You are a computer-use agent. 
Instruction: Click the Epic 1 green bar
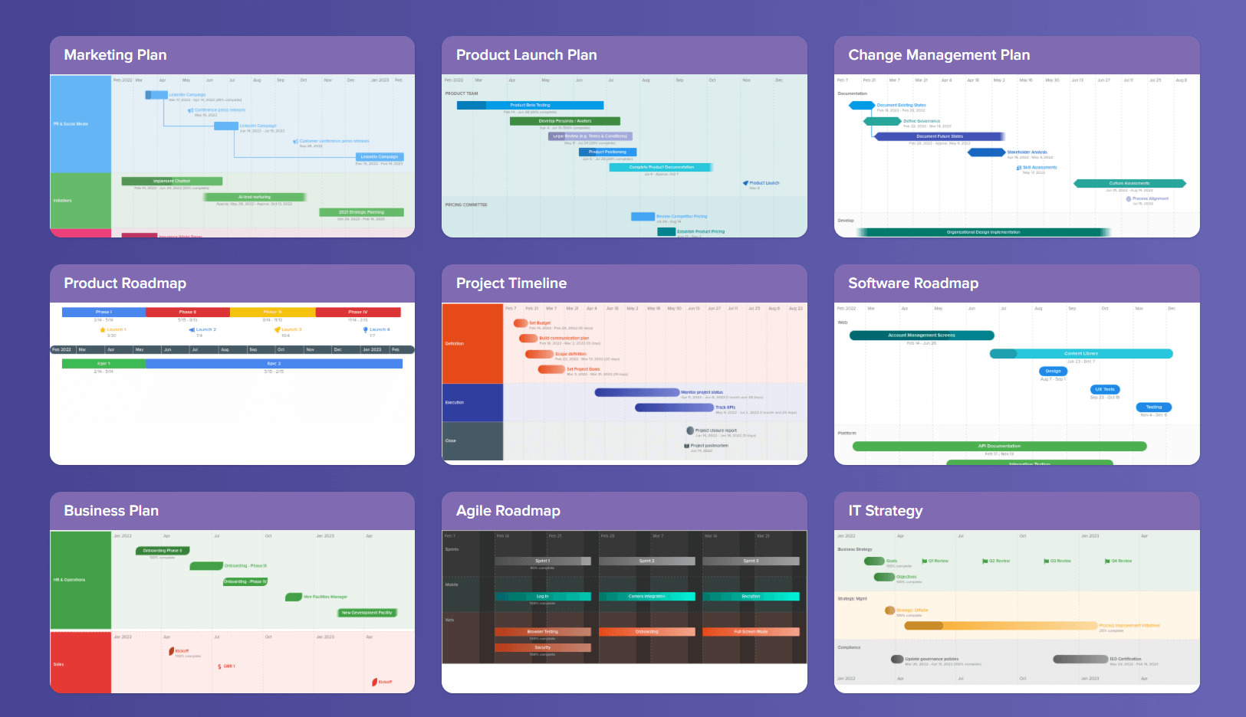click(x=104, y=364)
